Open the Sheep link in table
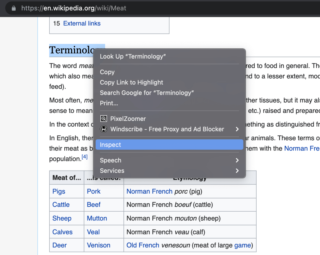The width and height of the screenshot is (320, 255). tap(62, 218)
